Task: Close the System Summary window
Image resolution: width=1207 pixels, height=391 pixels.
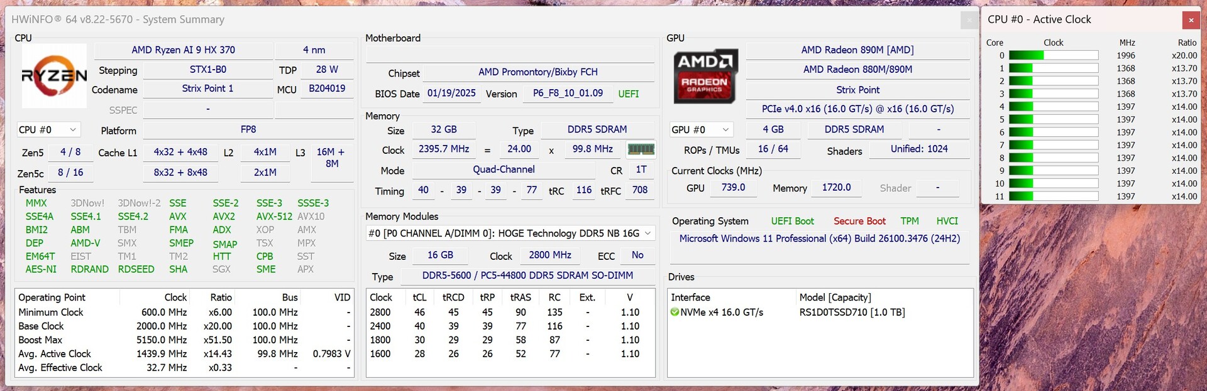Action: 969,20
